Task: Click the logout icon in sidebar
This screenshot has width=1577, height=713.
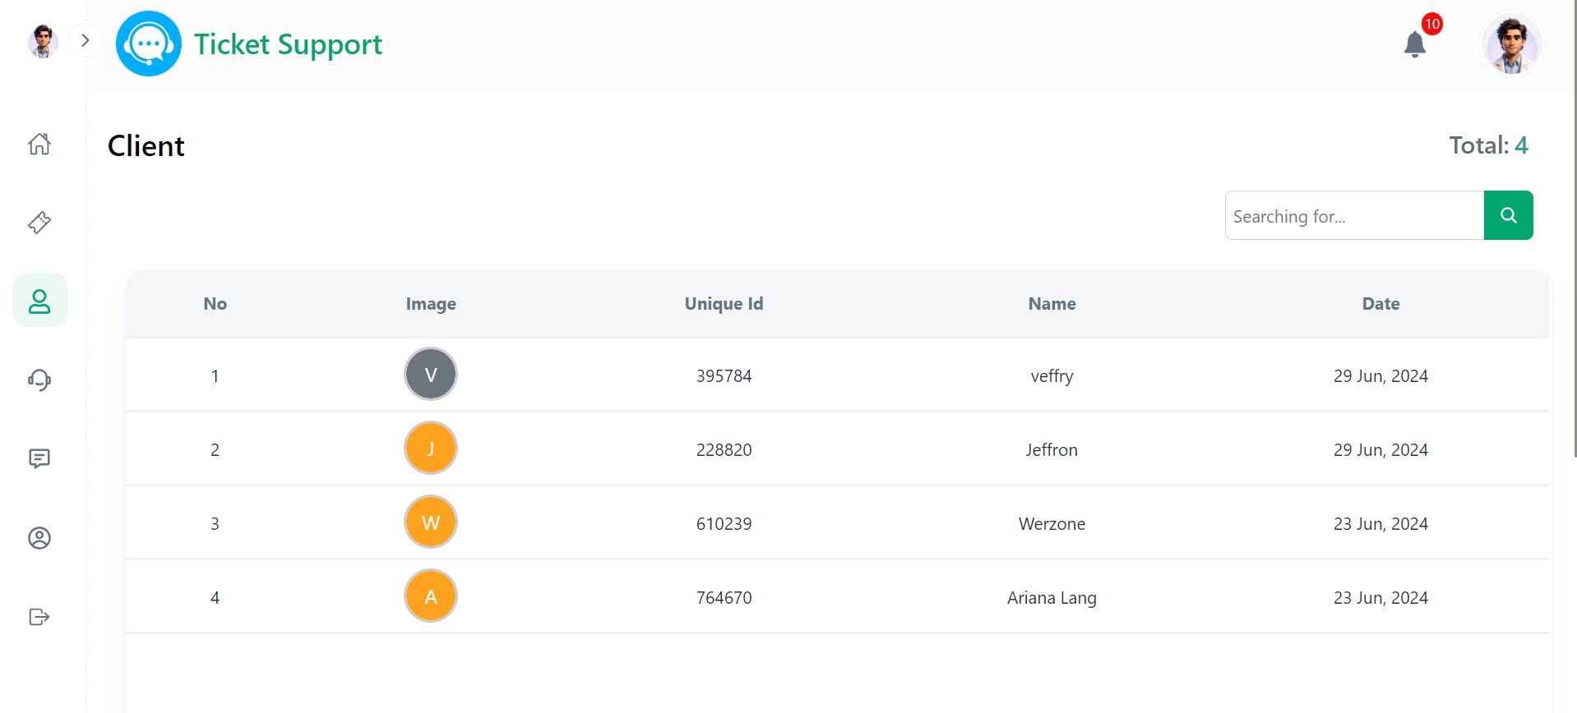Action: coord(39,617)
